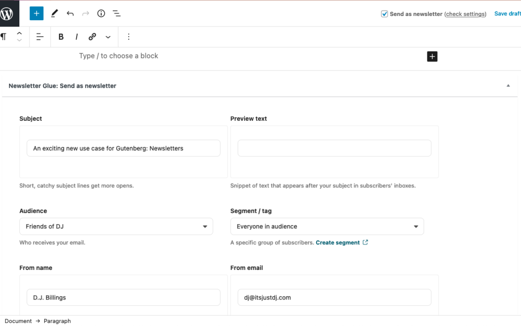Click the check settings link
The height and width of the screenshot is (326, 521).
click(465, 14)
